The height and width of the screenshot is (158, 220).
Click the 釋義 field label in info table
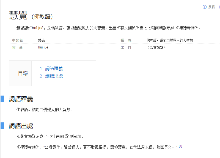[x=126, y=40]
